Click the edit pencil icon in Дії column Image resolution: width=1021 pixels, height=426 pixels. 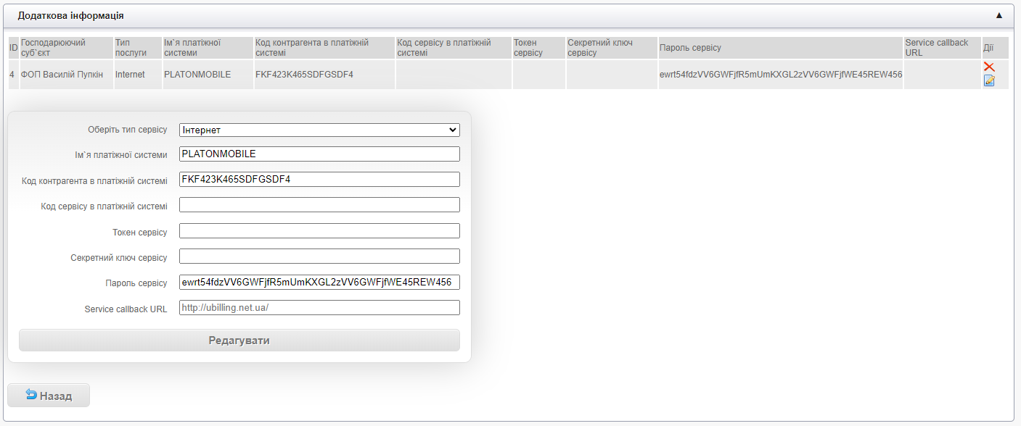[x=988, y=80]
